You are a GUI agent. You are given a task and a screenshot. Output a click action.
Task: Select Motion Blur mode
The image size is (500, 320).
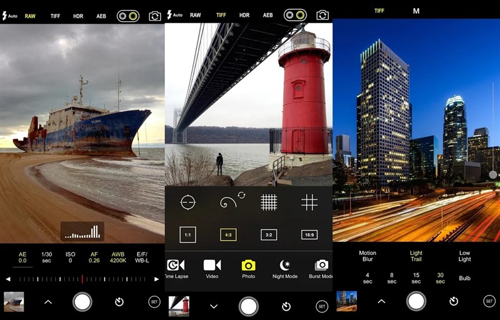tap(367, 256)
